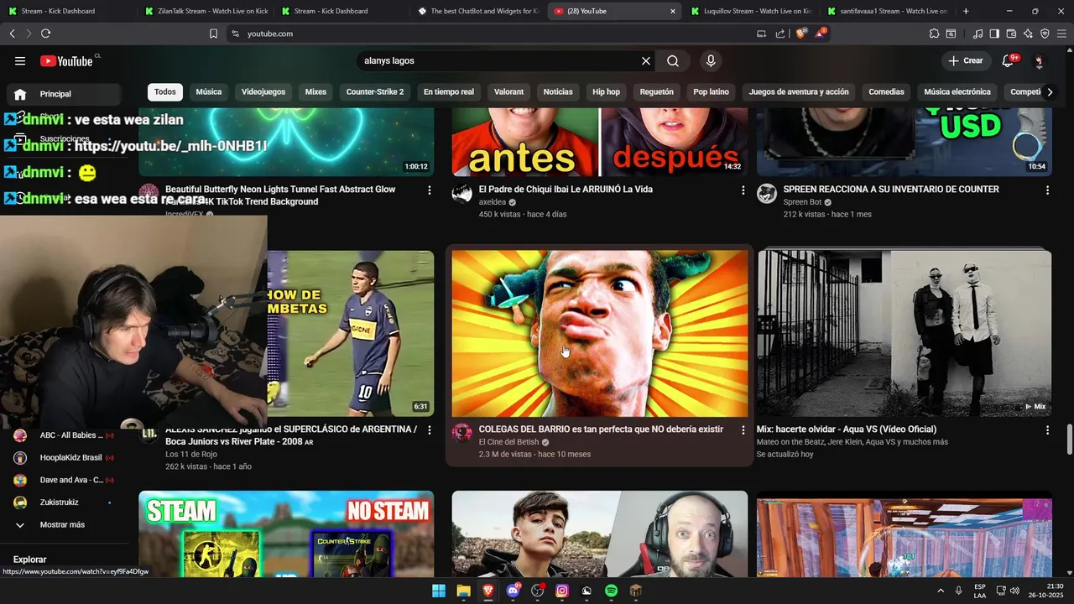Open Instagram from the taskbar
This screenshot has height=604, width=1074.
coord(562,591)
